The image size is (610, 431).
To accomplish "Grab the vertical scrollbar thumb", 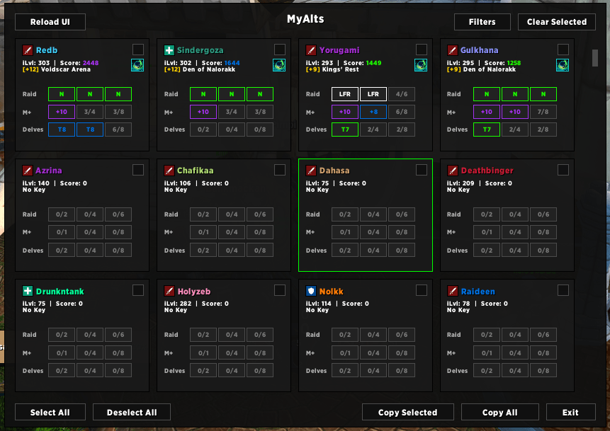I will pos(595,58).
